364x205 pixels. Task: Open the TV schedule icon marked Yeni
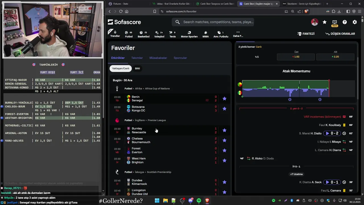(x=335, y=23)
